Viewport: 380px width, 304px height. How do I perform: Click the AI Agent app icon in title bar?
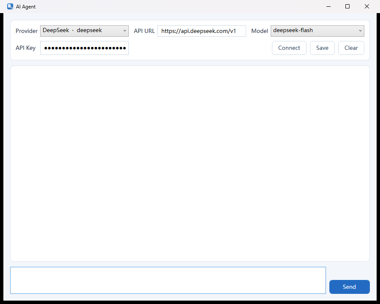10,7
